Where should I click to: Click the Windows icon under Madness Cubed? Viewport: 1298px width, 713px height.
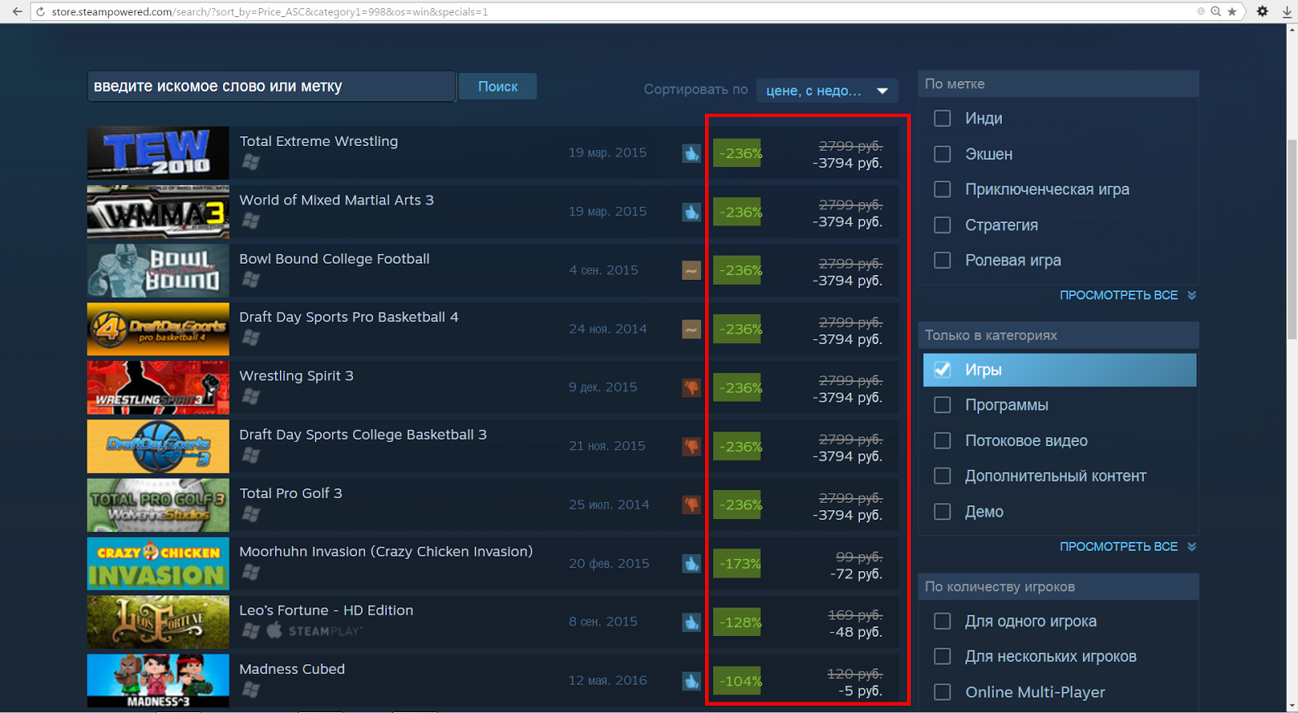pos(251,689)
